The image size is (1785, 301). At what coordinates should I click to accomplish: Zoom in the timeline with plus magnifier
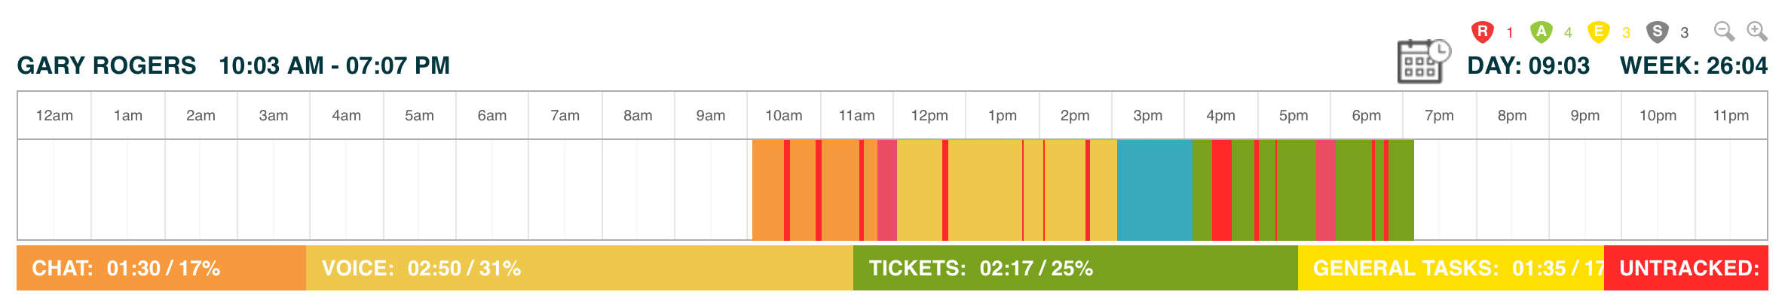(x=1757, y=32)
